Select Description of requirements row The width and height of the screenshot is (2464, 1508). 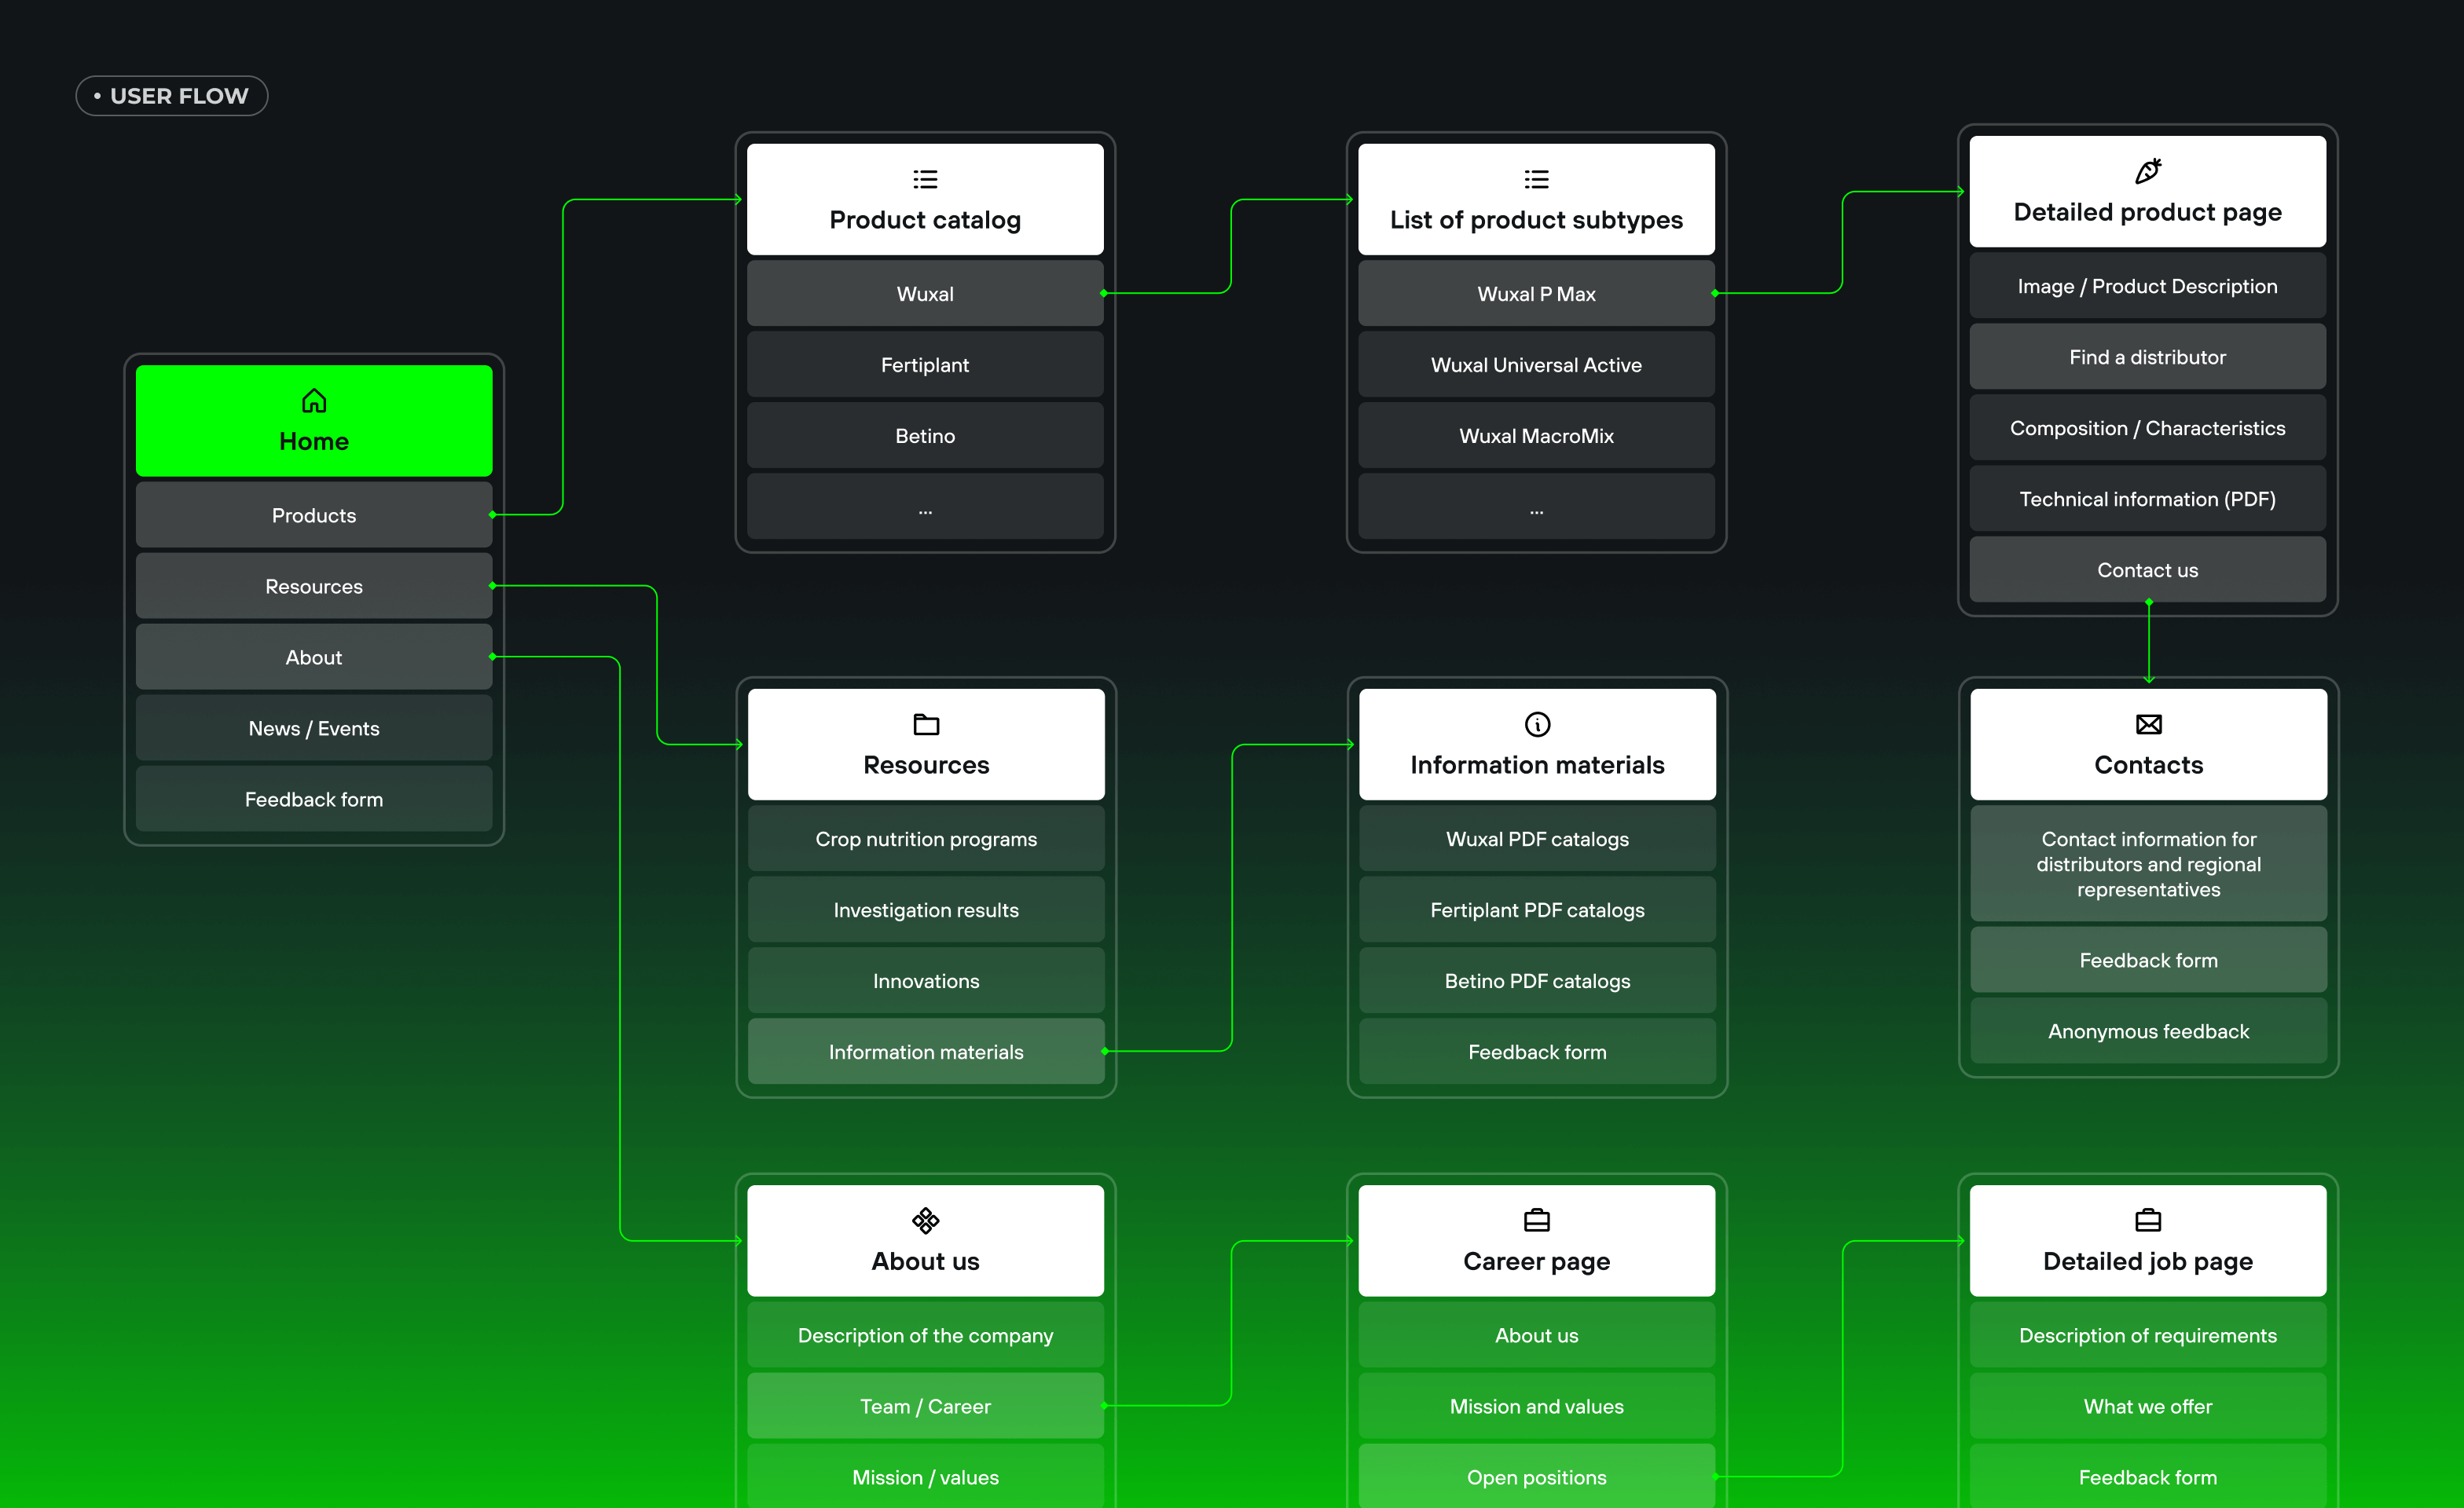click(2148, 1334)
